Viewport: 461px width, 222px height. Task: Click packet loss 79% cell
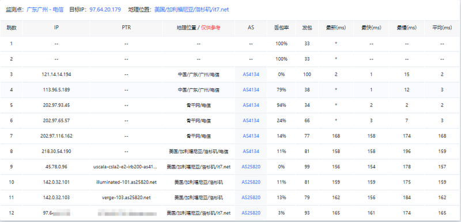click(x=281, y=90)
